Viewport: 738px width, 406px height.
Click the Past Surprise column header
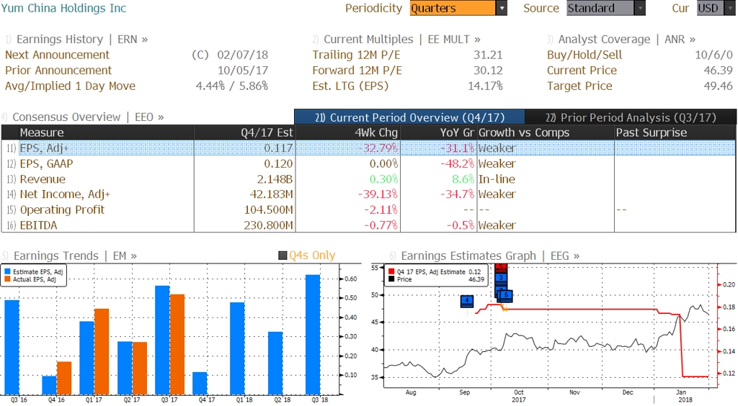pyautogui.click(x=675, y=132)
